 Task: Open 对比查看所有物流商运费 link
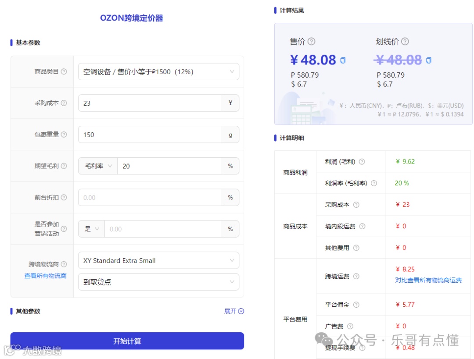[x=428, y=280]
